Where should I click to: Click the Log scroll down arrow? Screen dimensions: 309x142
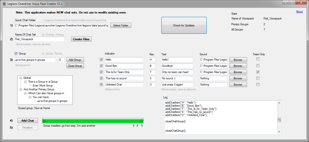click(x=279, y=131)
